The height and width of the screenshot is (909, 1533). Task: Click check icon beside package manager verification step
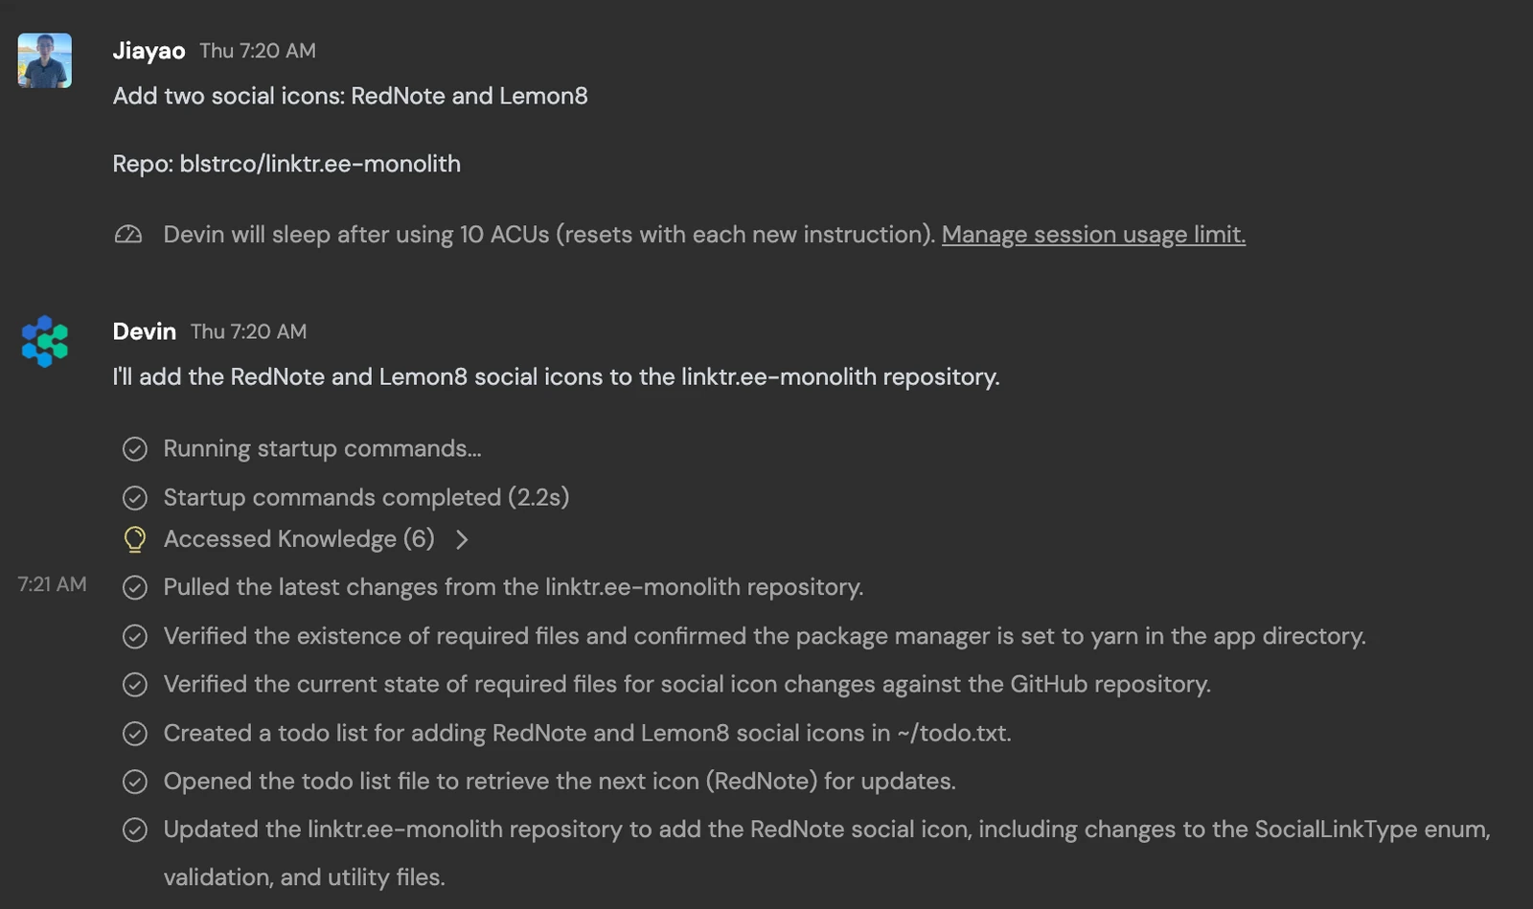[x=135, y=637]
